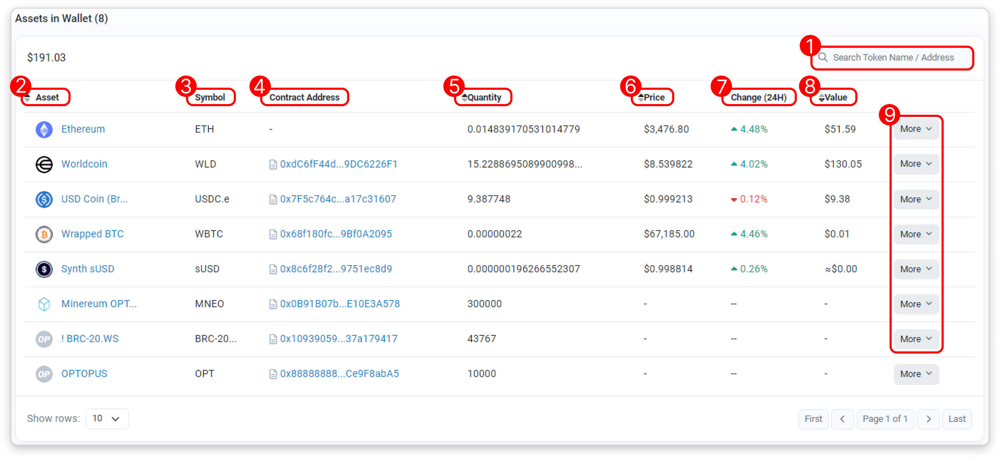Click the USD Coin token logo
1000x459 pixels.
click(44, 199)
